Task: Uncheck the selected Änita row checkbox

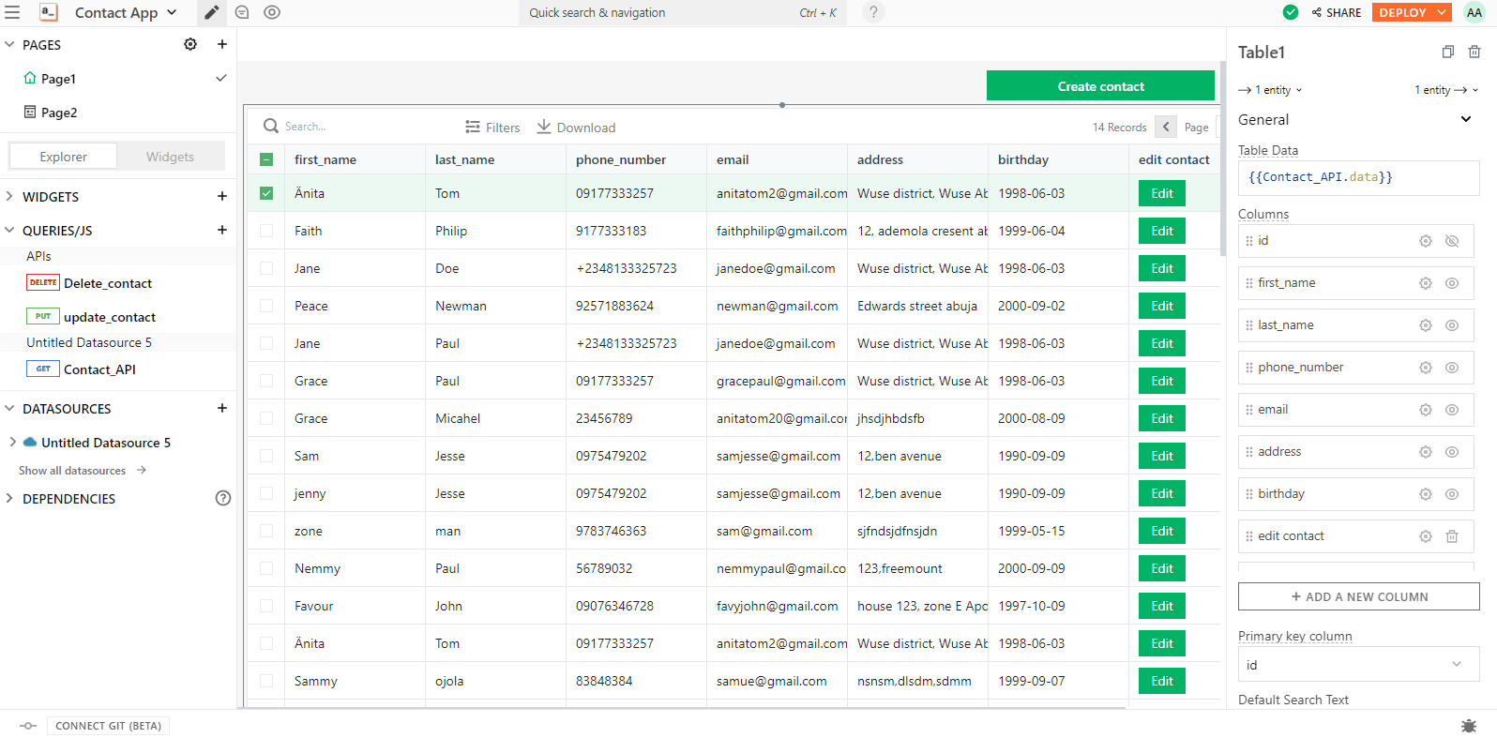Action: tap(266, 193)
